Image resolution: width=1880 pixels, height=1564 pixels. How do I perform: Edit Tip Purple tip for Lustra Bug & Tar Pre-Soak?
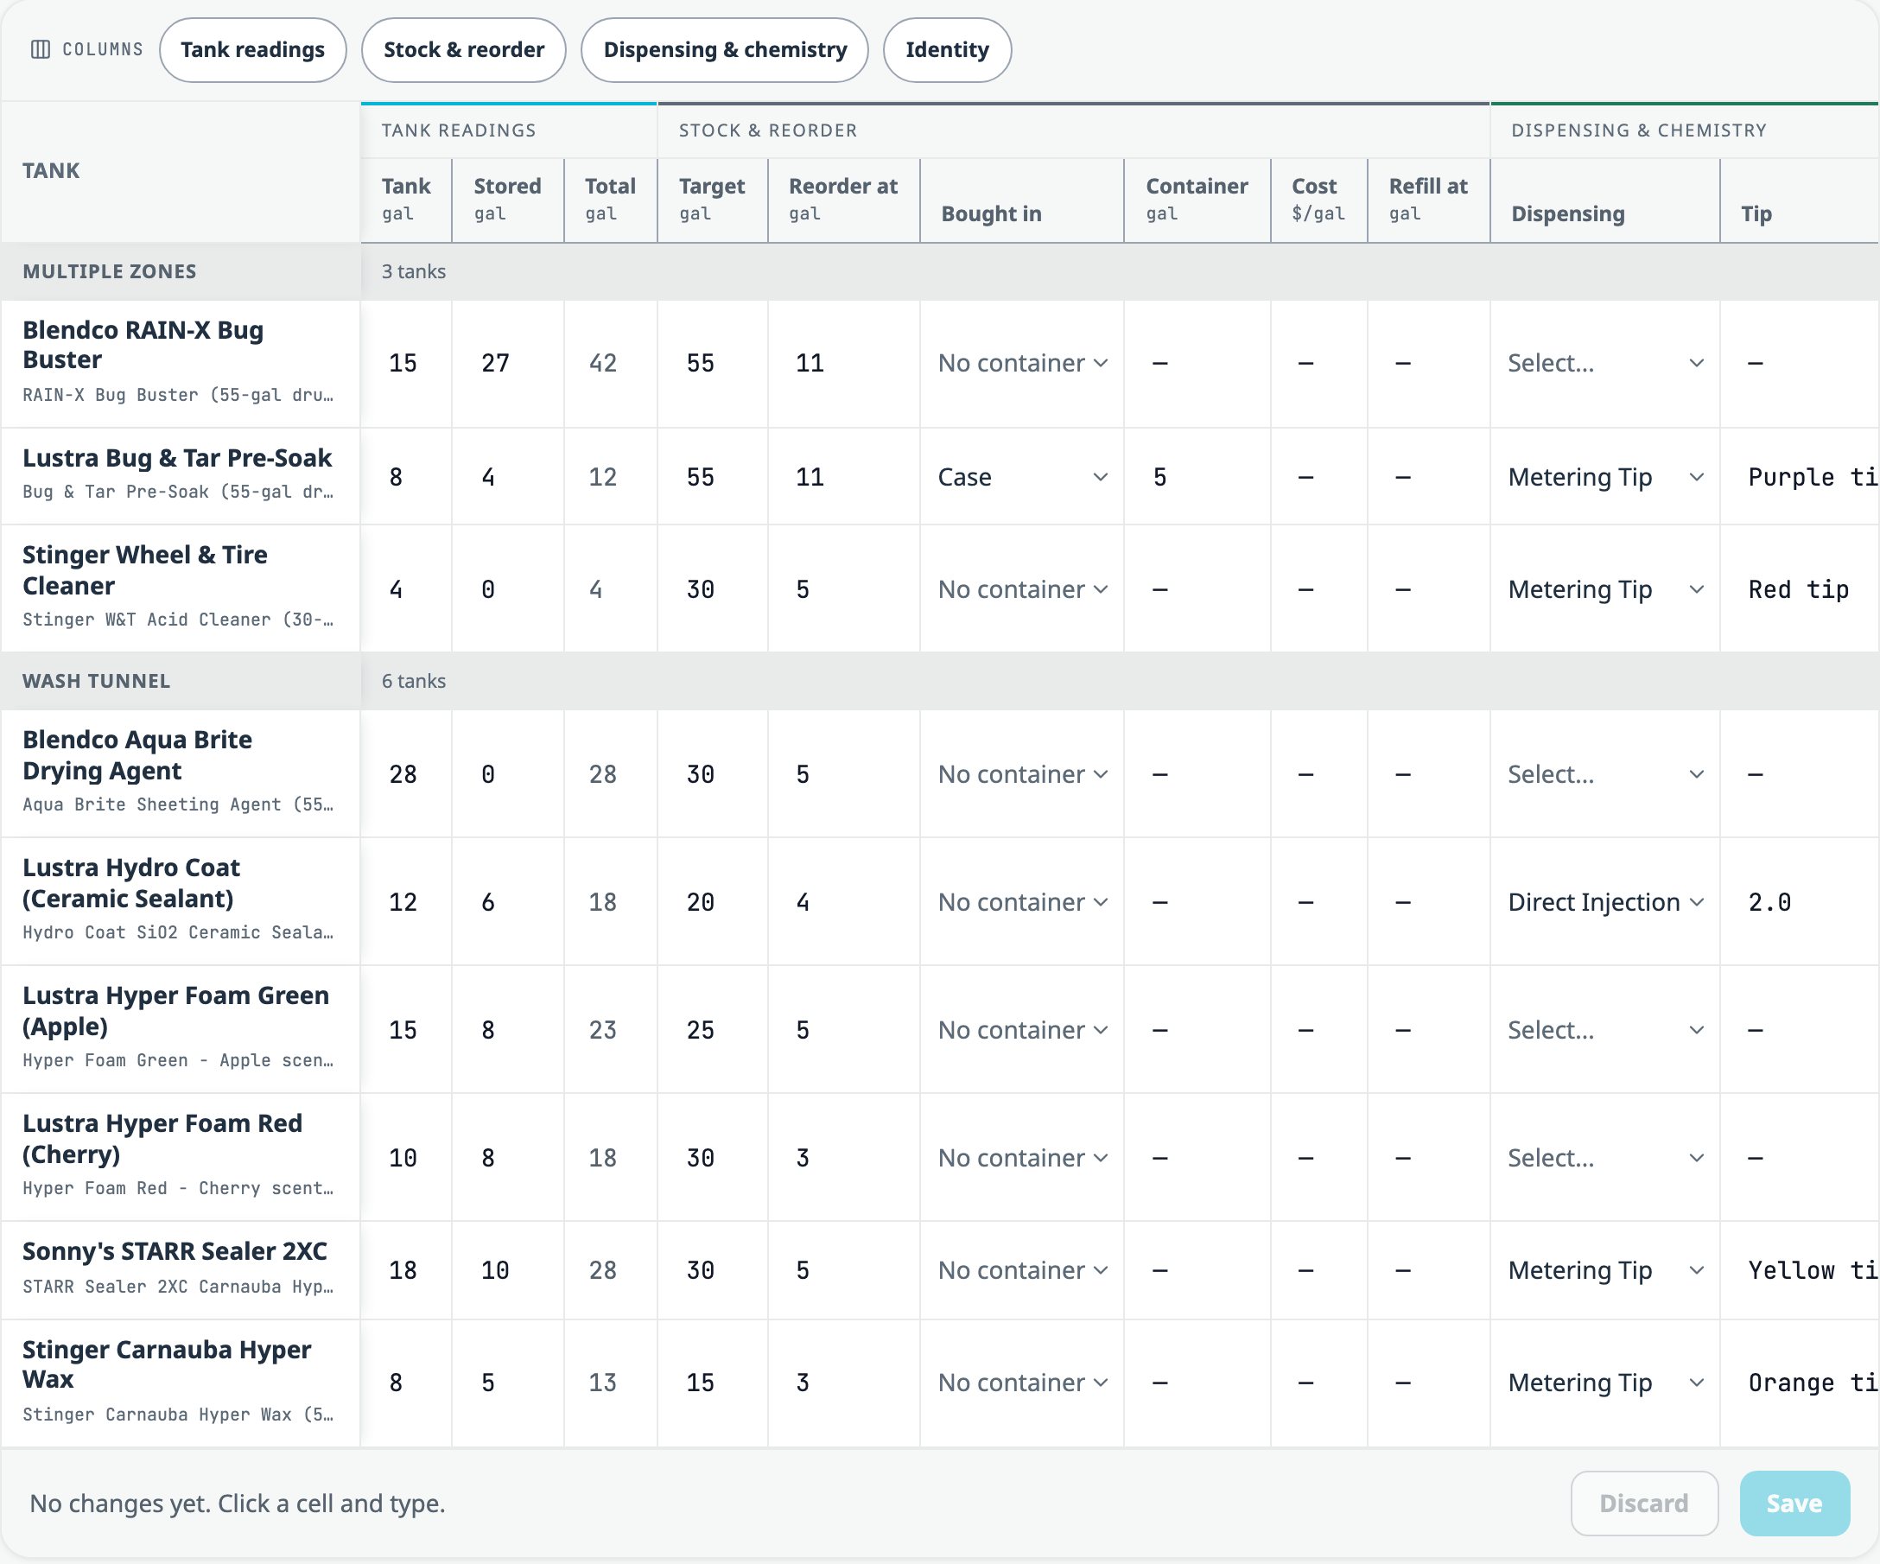pos(1800,477)
